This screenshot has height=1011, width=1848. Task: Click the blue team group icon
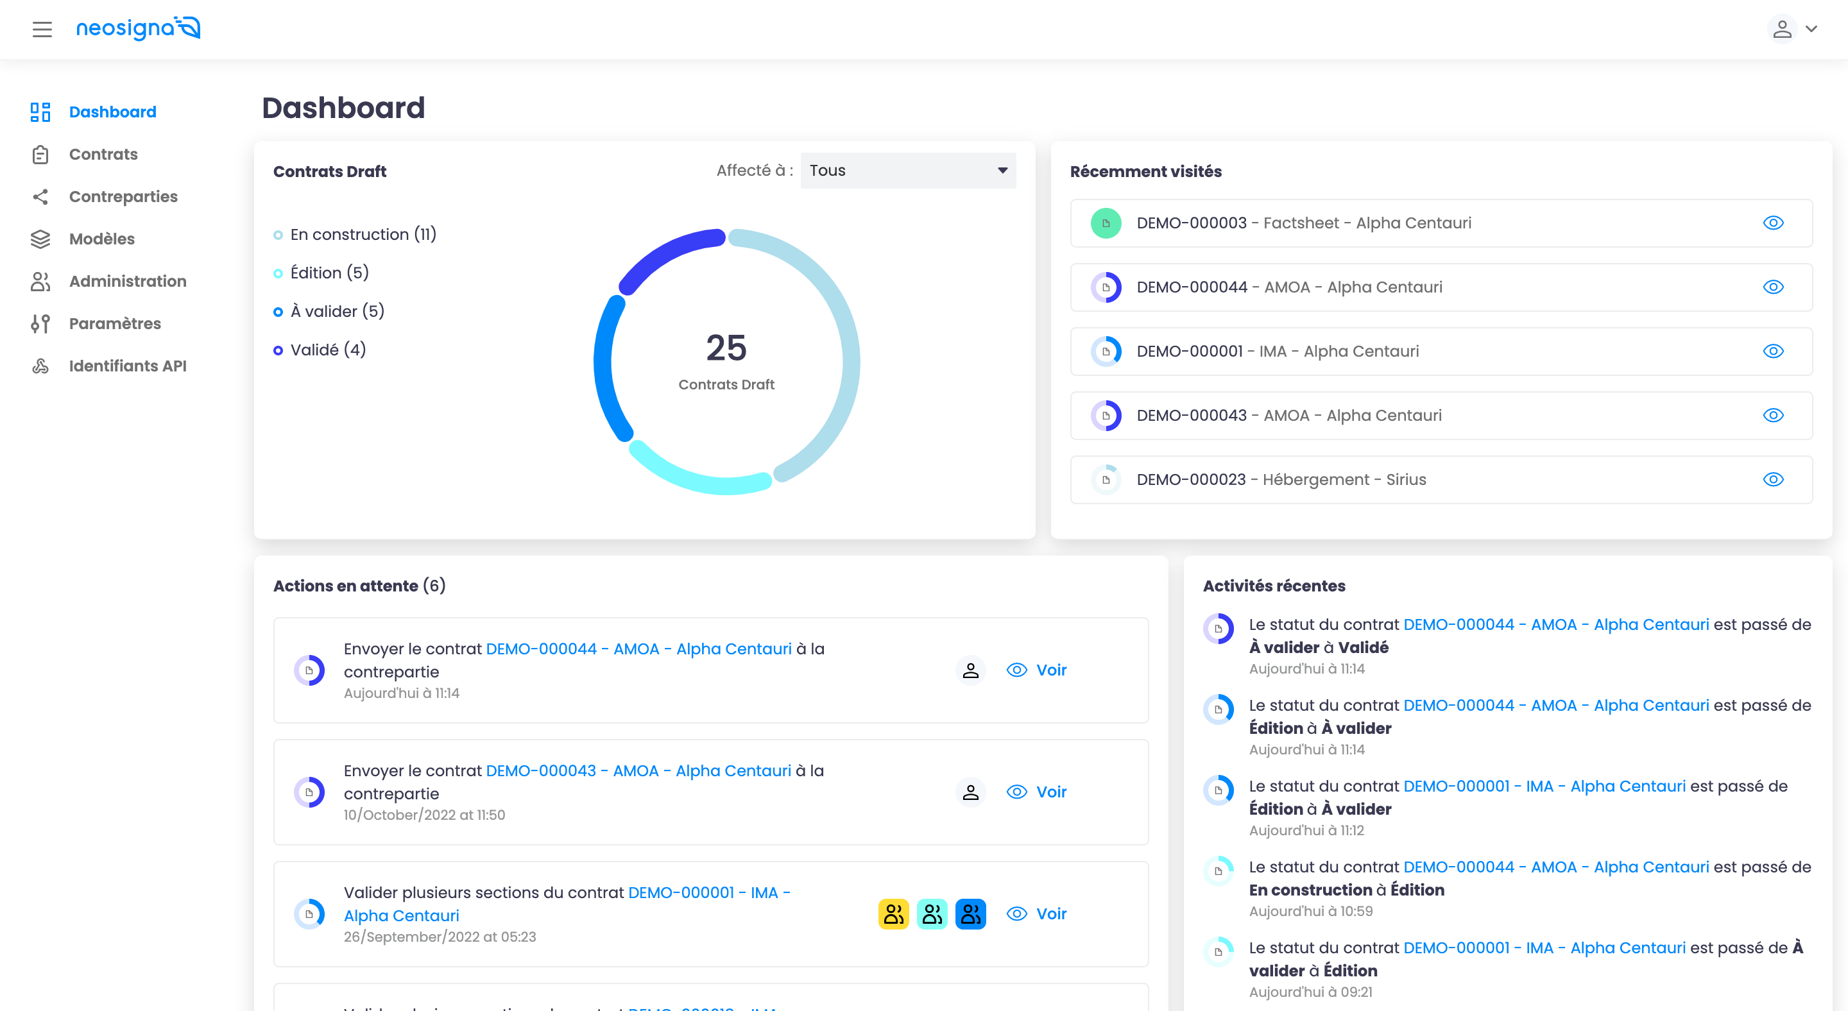[x=970, y=913]
